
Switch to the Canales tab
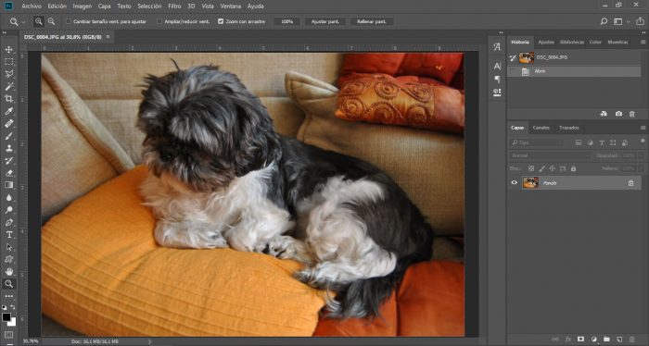point(541,128)
